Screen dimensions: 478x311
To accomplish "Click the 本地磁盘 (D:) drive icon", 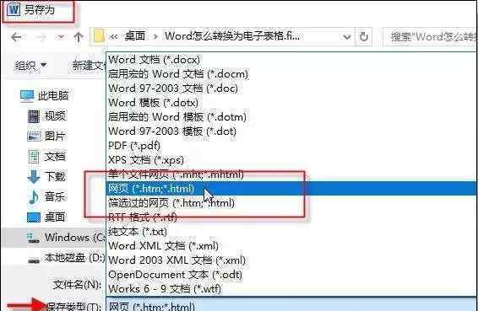I will tap(34, 260).
